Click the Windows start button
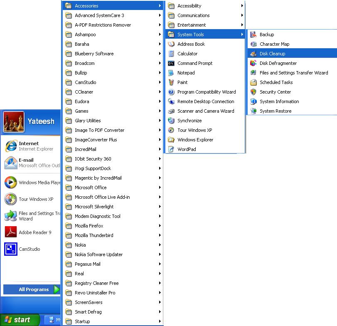 [x=20, y=320]
